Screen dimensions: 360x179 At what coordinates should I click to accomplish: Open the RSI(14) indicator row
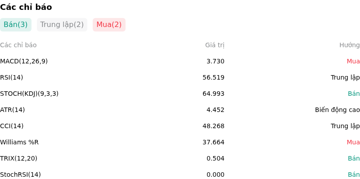[180, 77]
